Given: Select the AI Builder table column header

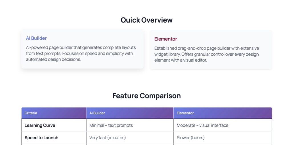Looking at the screenshot, I should pos(97,113).
